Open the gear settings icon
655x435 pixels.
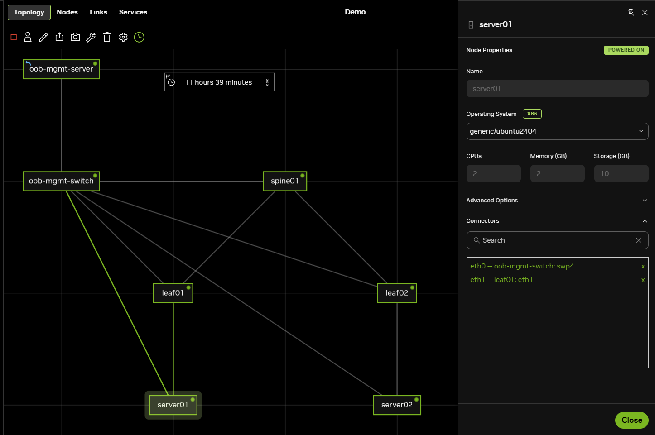(123, 37)
